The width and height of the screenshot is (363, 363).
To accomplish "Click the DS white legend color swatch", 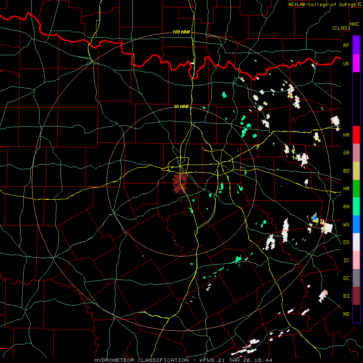I will (x=356, y=242).
